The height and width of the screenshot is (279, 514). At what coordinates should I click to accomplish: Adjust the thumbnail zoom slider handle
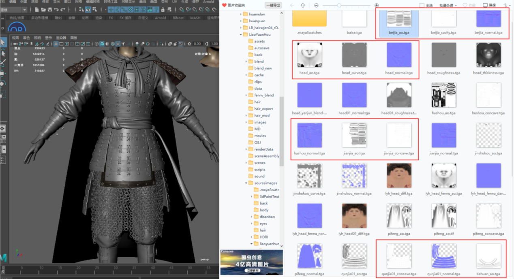339,5
